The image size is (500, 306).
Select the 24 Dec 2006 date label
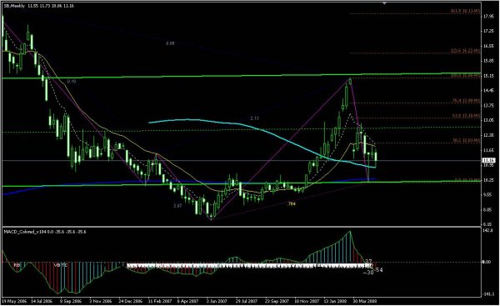tap(131, 301)
